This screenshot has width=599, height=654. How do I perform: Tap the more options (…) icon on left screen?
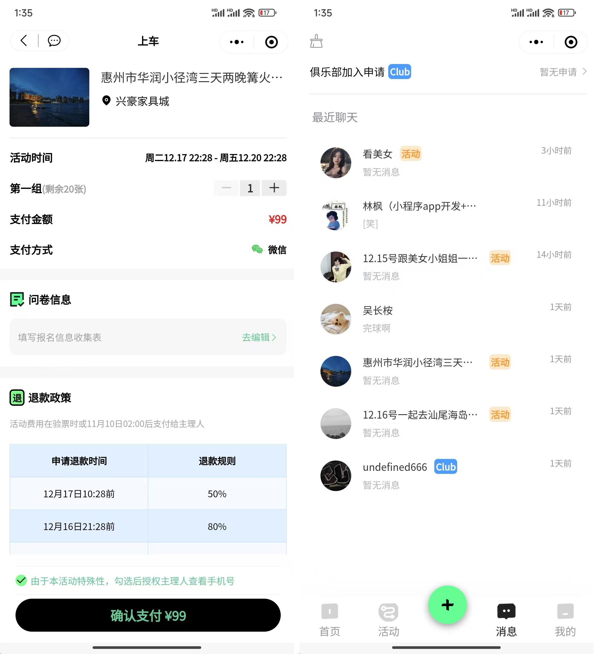click(x=237, y=42)
